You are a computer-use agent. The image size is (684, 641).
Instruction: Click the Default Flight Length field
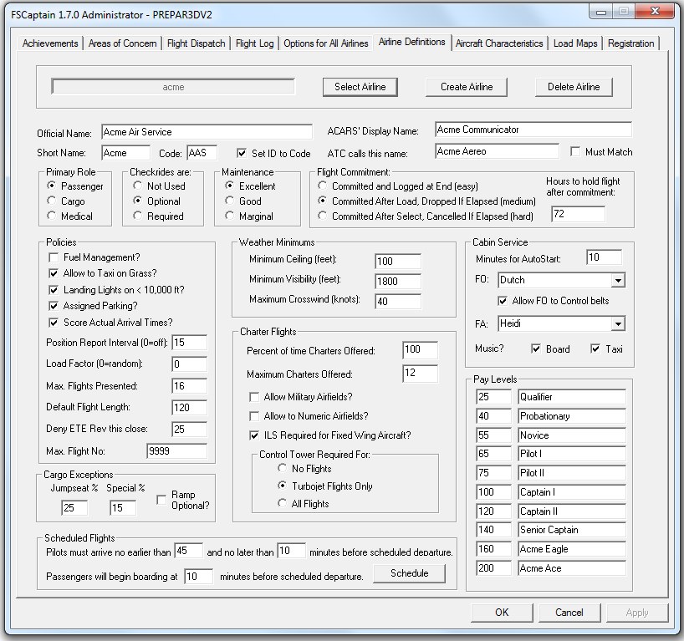pyautogui.click(x=190, y=408)
